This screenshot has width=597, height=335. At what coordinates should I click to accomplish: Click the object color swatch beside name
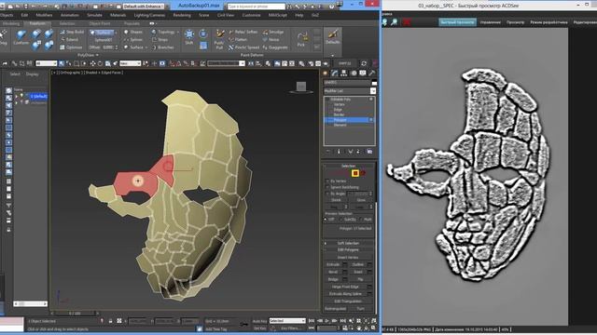coord(374,83)
